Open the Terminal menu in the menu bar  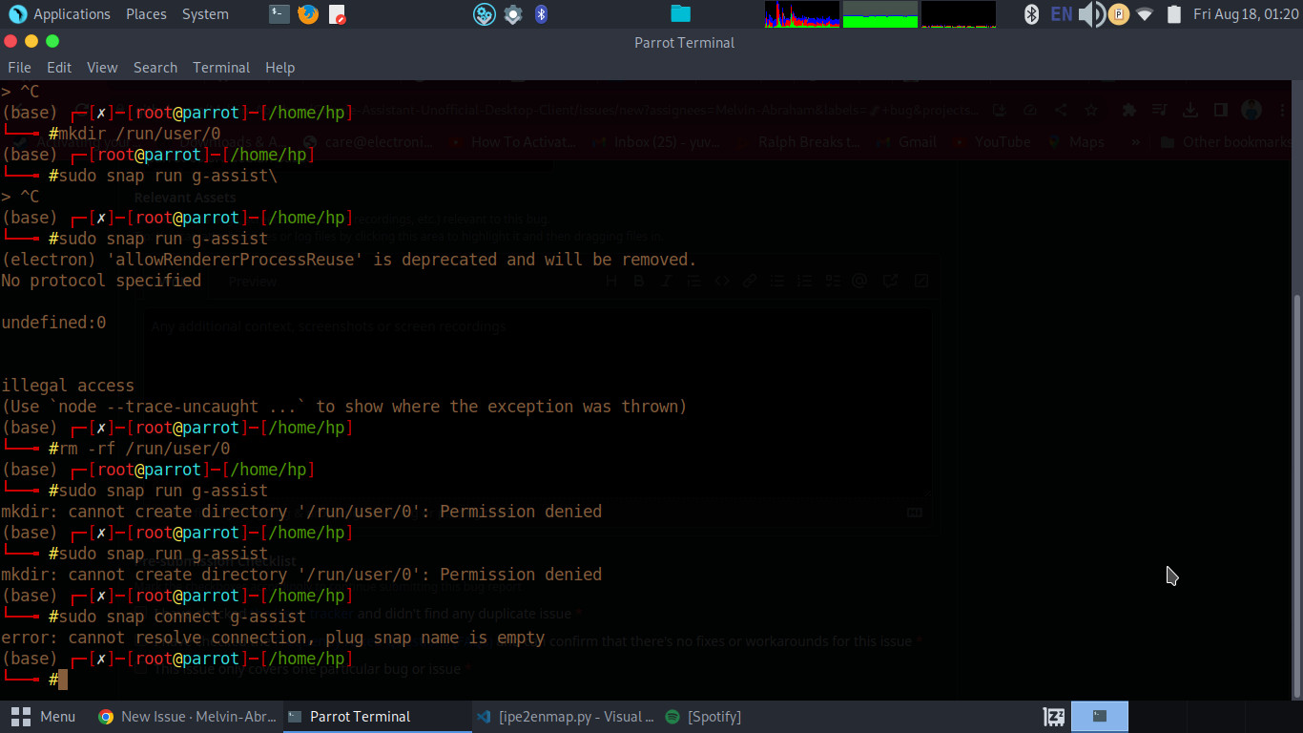[x=221, y=67]
